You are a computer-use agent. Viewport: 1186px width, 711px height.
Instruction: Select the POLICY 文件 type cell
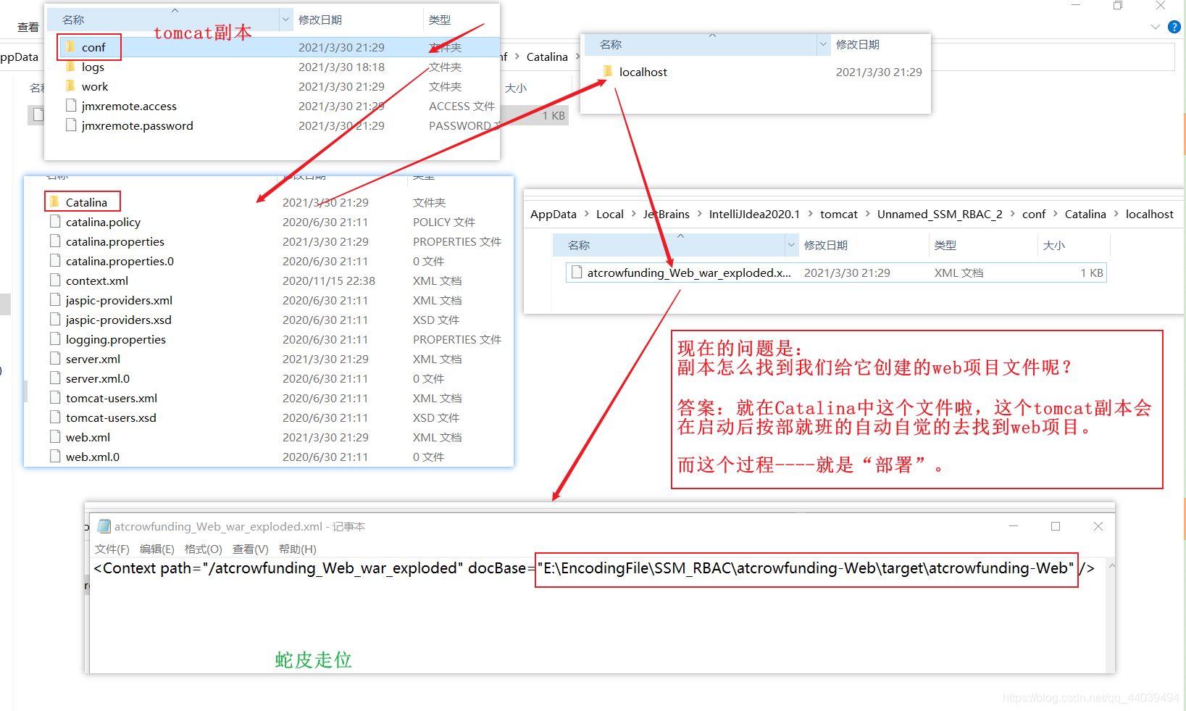[x=444, y=222]
